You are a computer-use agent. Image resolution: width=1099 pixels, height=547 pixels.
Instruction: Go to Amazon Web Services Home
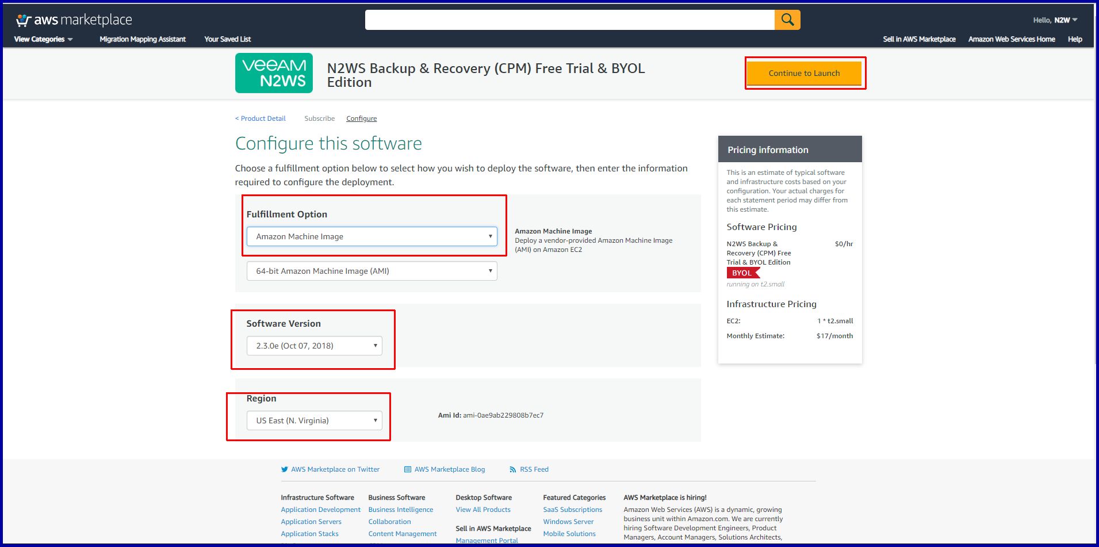(x=1012, y=39)
